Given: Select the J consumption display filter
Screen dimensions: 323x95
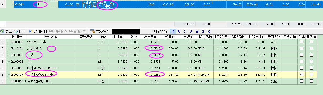Looking at the screenshot, I should 191,31.
